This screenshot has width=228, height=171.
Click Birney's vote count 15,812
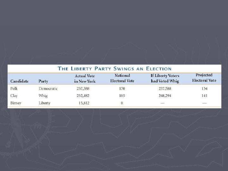pyautogui.click(x=84, y=103)
